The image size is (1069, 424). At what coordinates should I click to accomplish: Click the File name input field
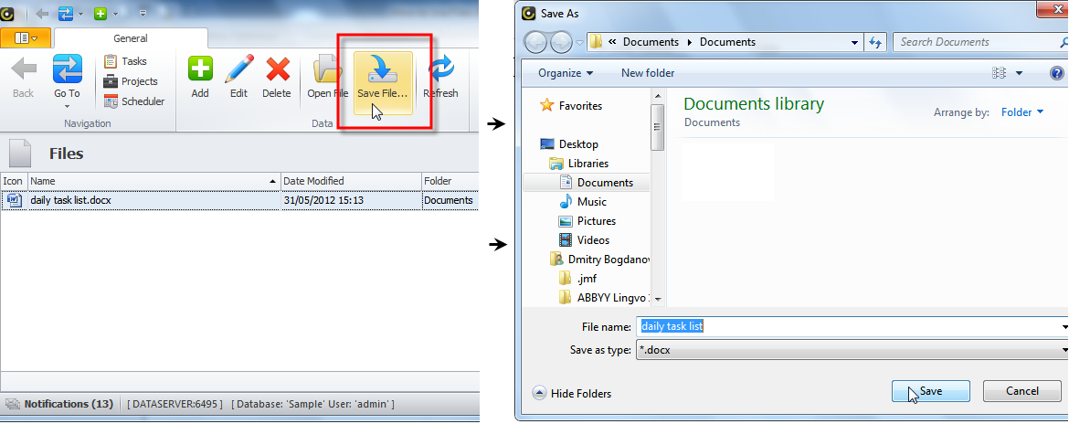pyautogui.click(x=850, y=326)
